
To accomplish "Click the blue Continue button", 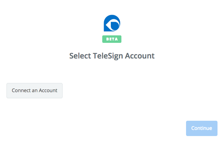I will (201, 128).
